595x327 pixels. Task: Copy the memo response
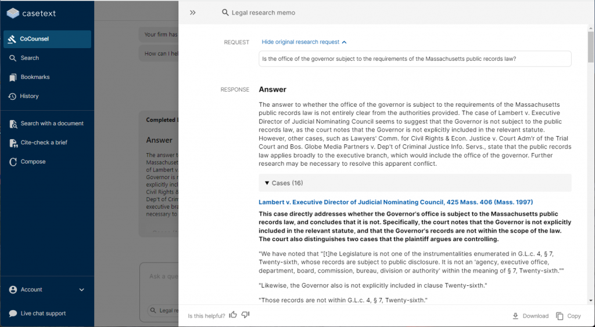pos(568,316)
